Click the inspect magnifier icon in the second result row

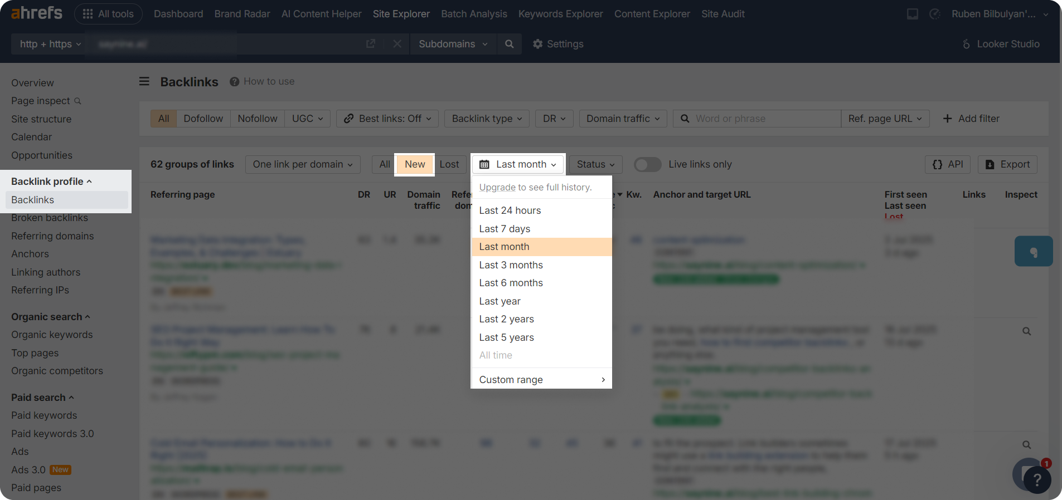pyautogui.click(x=1026, y=331)
